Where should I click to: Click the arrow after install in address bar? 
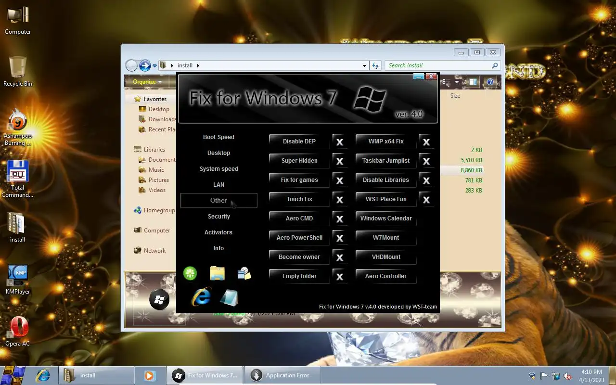(x=198, y=65)
